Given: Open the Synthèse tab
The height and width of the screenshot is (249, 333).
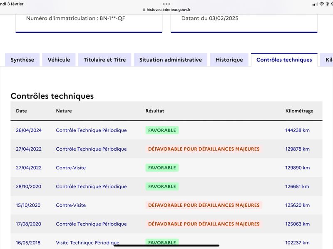Looking at the screenshot, I should (x=22, y=60).
